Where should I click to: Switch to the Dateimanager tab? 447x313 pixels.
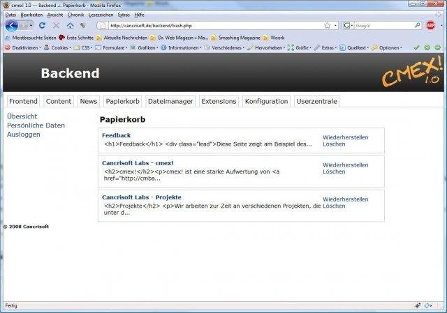[x=170, y=101]
